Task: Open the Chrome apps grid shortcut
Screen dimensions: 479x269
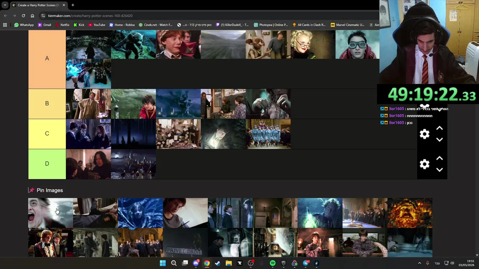Action: pyautogui.click(x=5, y=25)
